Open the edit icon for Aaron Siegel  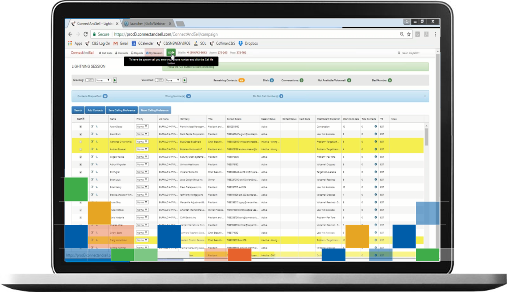pyautogui.click(x=92, y=126)
